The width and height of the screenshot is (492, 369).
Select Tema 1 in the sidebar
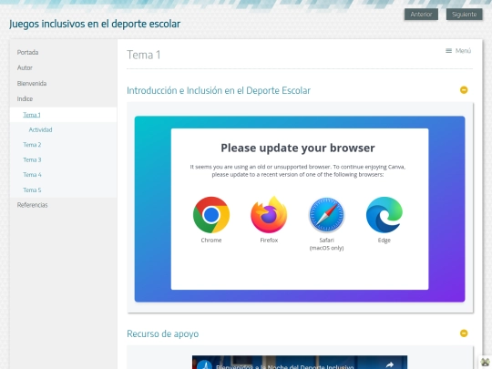click(x=32, y=115)
